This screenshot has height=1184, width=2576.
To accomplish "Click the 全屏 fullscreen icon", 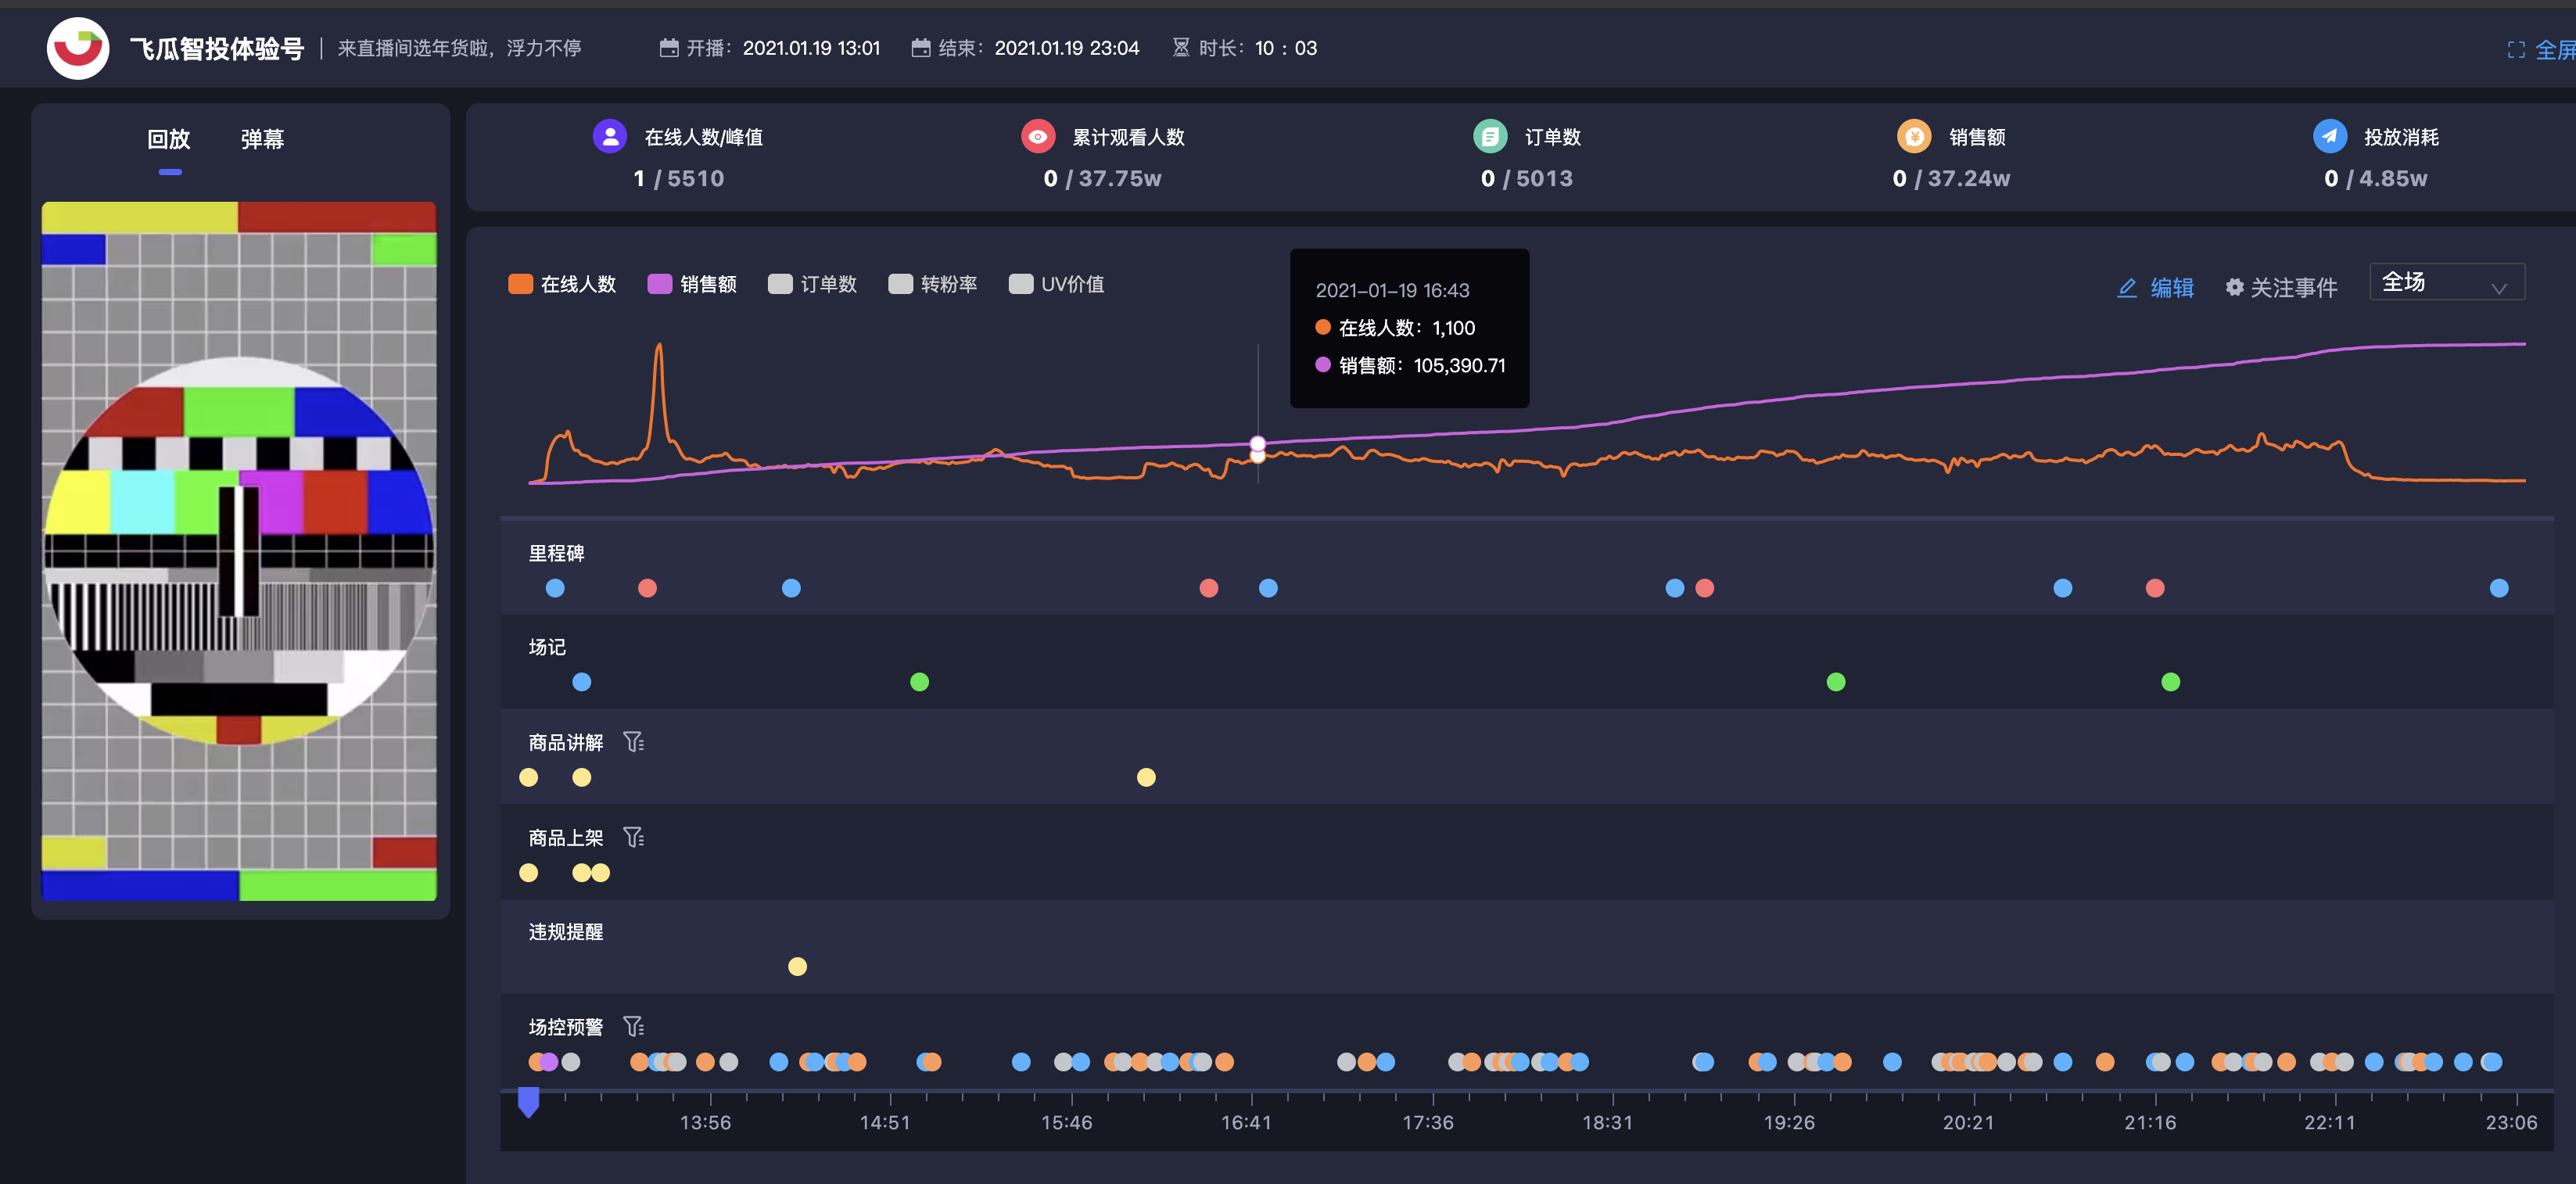I will coord(2516,50).
